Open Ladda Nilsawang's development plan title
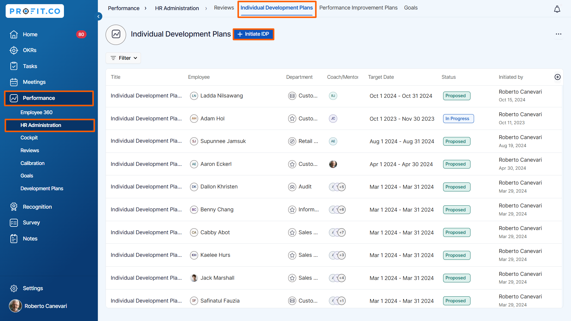The image size is (571, 321). 146,96
